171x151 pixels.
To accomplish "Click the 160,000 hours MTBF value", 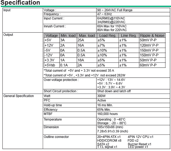I will pos(107,114).
